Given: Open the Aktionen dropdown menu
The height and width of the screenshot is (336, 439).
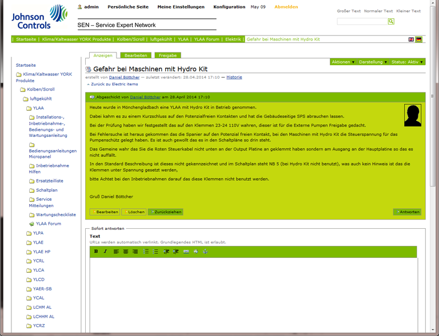Looking at the screenshot, I should [343, 62].
